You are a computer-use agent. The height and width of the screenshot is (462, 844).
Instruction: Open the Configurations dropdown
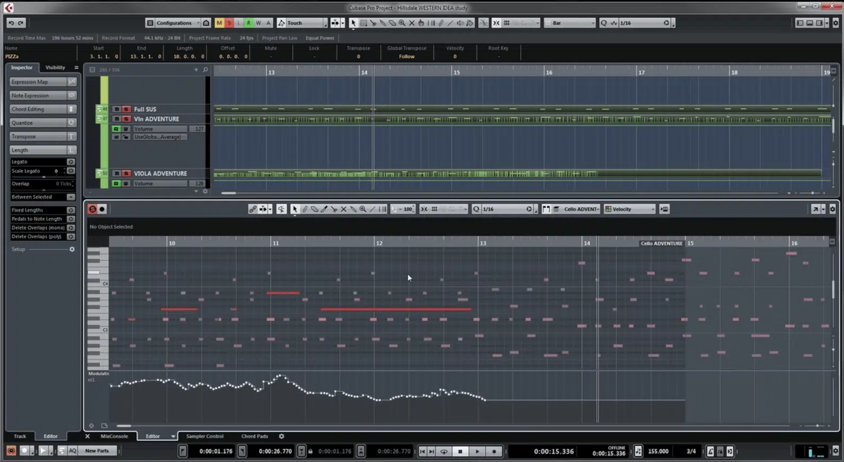pos(177,23)
